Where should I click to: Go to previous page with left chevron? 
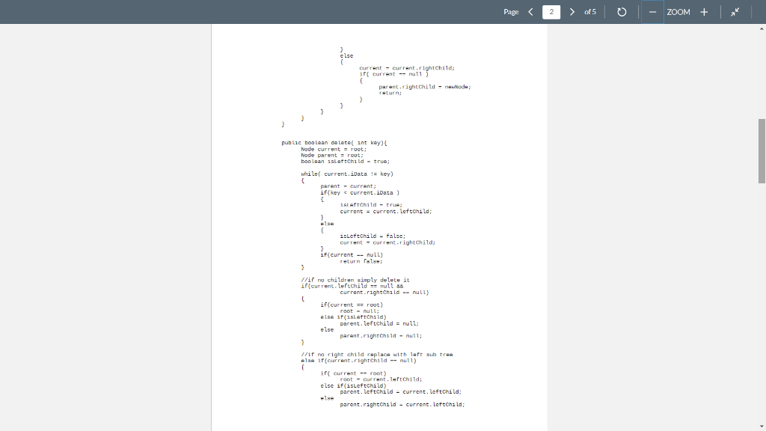coord(530,12)
